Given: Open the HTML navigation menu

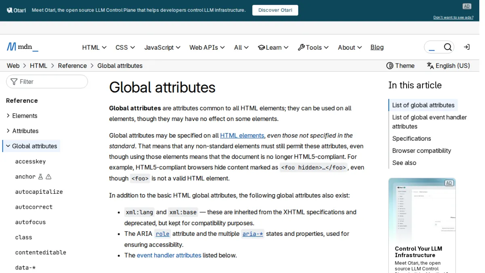Looking at the screenshot, I should (94, 47).
